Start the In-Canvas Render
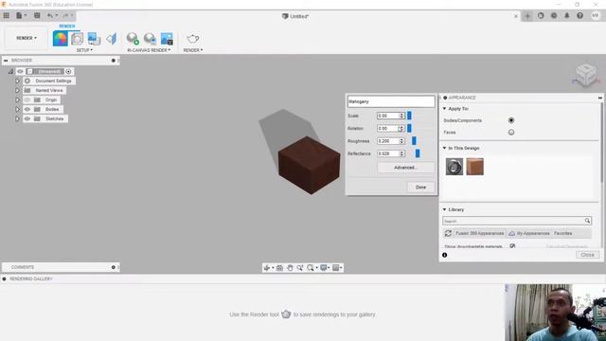The width and height of the screenshot is (606, 341). [x=133, y=39]
